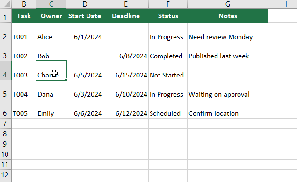
Task: Select column G header
Action: point(228,4)
